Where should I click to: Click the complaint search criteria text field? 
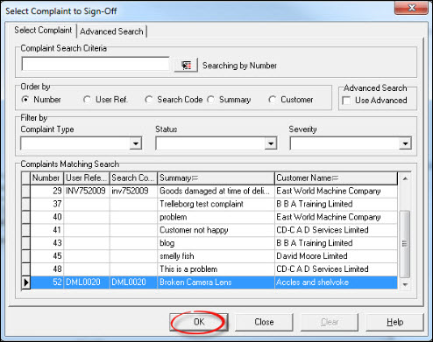point(96,64)
